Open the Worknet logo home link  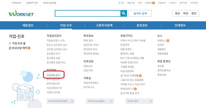point(21,13)
